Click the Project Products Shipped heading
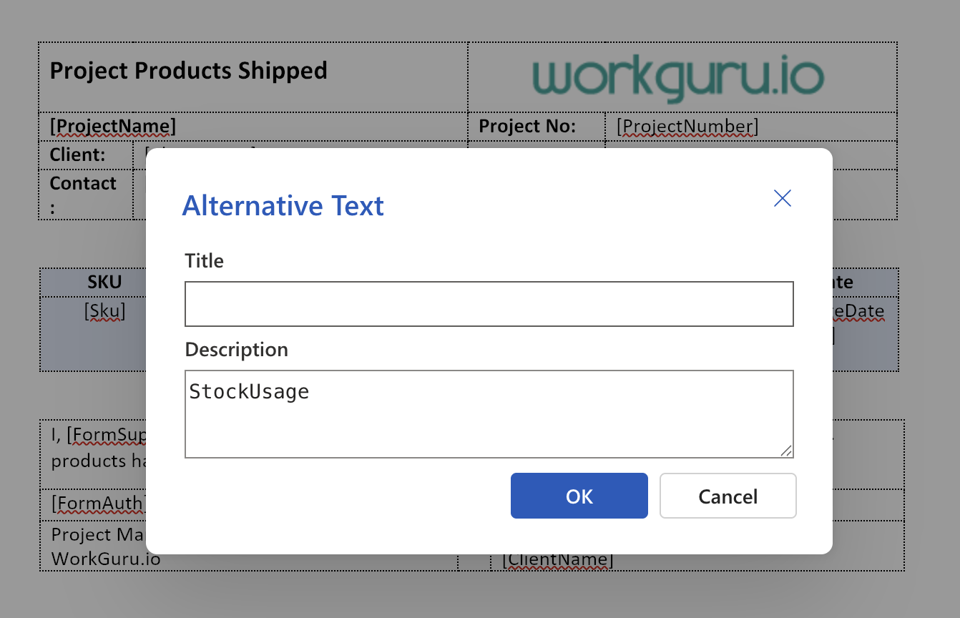 point(189,70)
